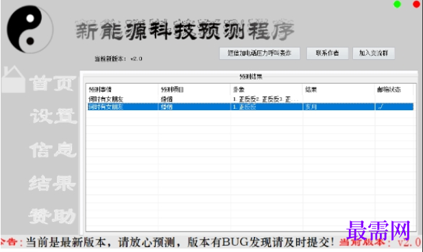Image resolution: width=423 pixels, height=252 pixels.
Task: Click the house icon beside 首页
Action: pyautogui.click(x=13, y=79)
